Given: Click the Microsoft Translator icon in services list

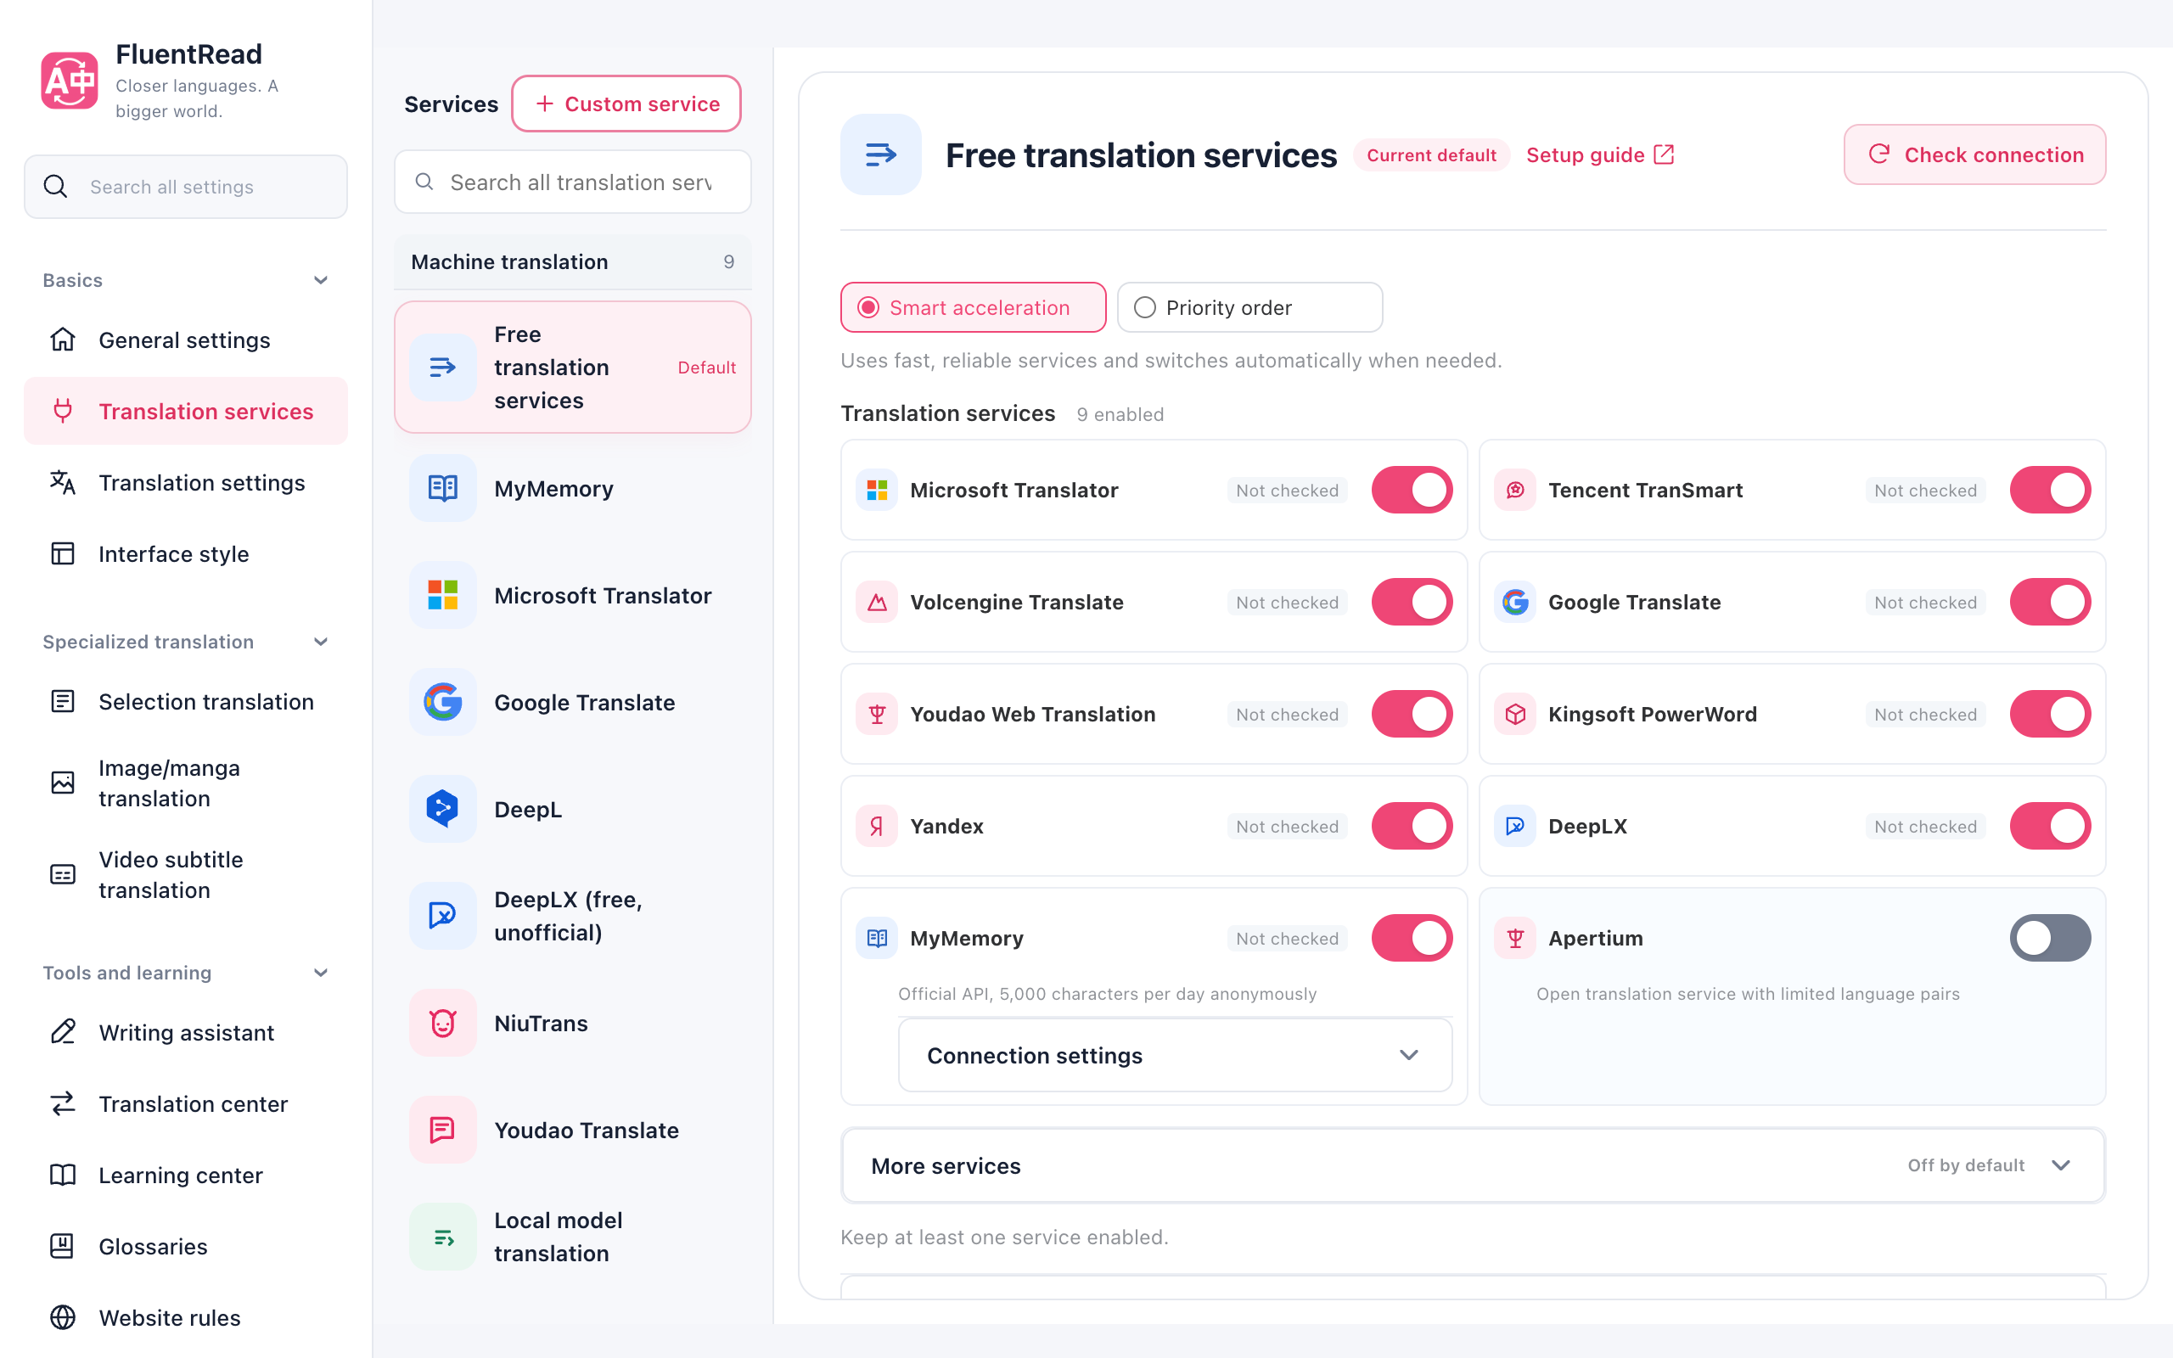Looking at the screenshot, I should (x=443, y=595).
